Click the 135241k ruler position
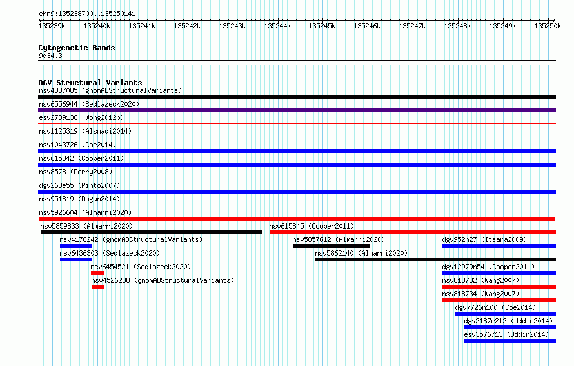This screenshot has height=366, width=574. (142, 26)
